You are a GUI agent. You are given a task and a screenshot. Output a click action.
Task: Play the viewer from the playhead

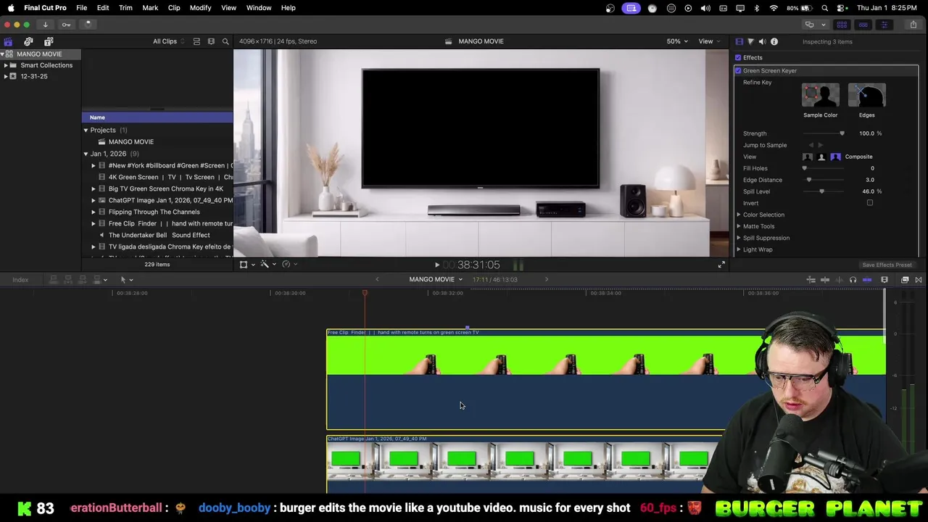click(436, 265)
